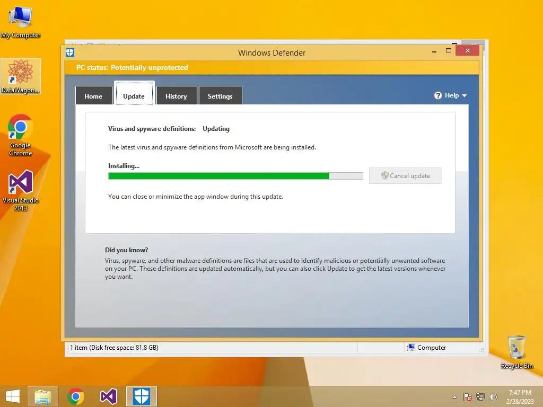The image size is (543, 407).
Task: Expand the Help dropdown arrow
Action: 465,95
